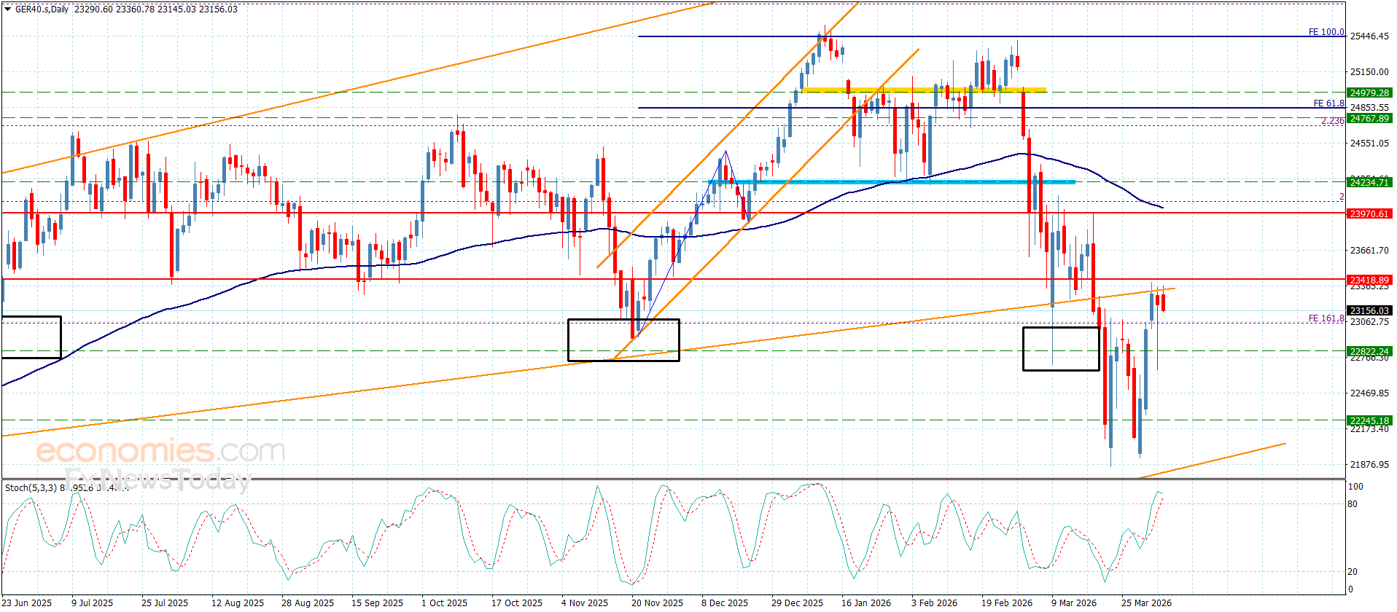The image size is (1397, 612).
Task: Click the black 23156.03 current price tag
Action: pos(1369,310)
